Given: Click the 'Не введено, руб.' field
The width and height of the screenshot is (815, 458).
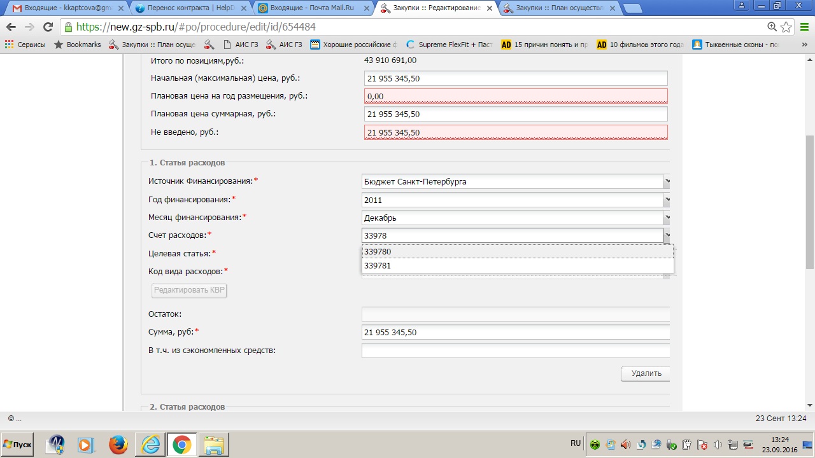Looking at the screenshot, I should click(516, 132).
